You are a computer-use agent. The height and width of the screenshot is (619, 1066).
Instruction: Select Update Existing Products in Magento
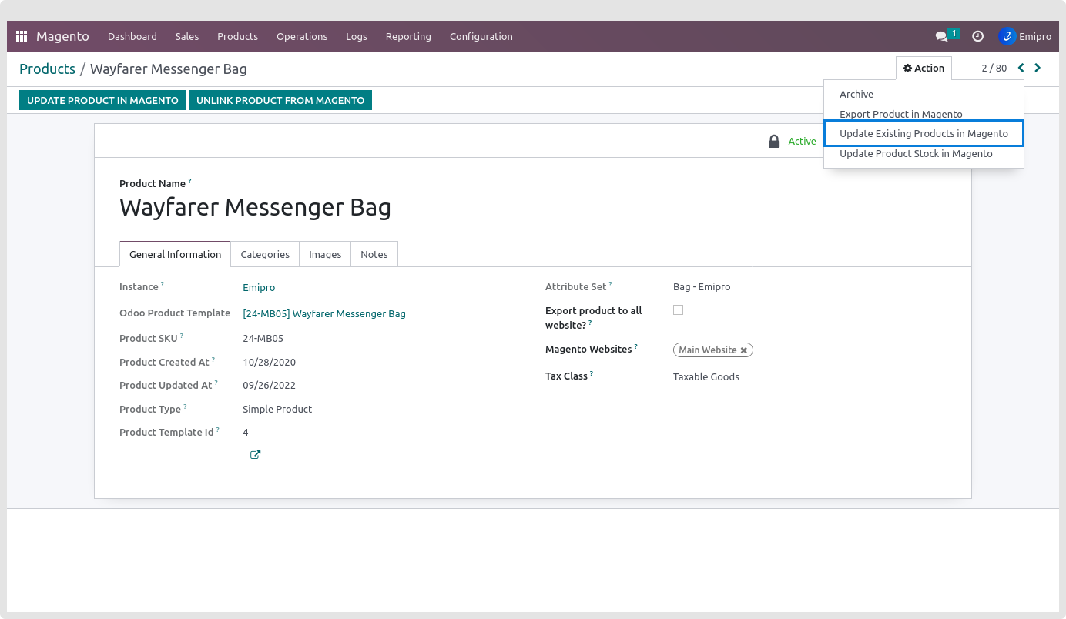tap(924, 133)
